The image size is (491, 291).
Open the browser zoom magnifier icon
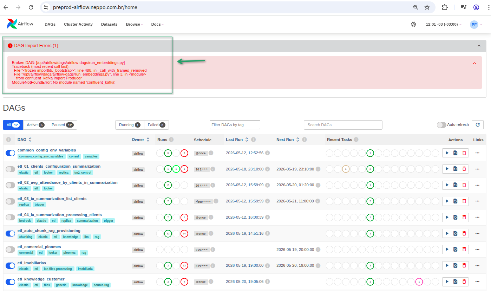tap(416, 7)
